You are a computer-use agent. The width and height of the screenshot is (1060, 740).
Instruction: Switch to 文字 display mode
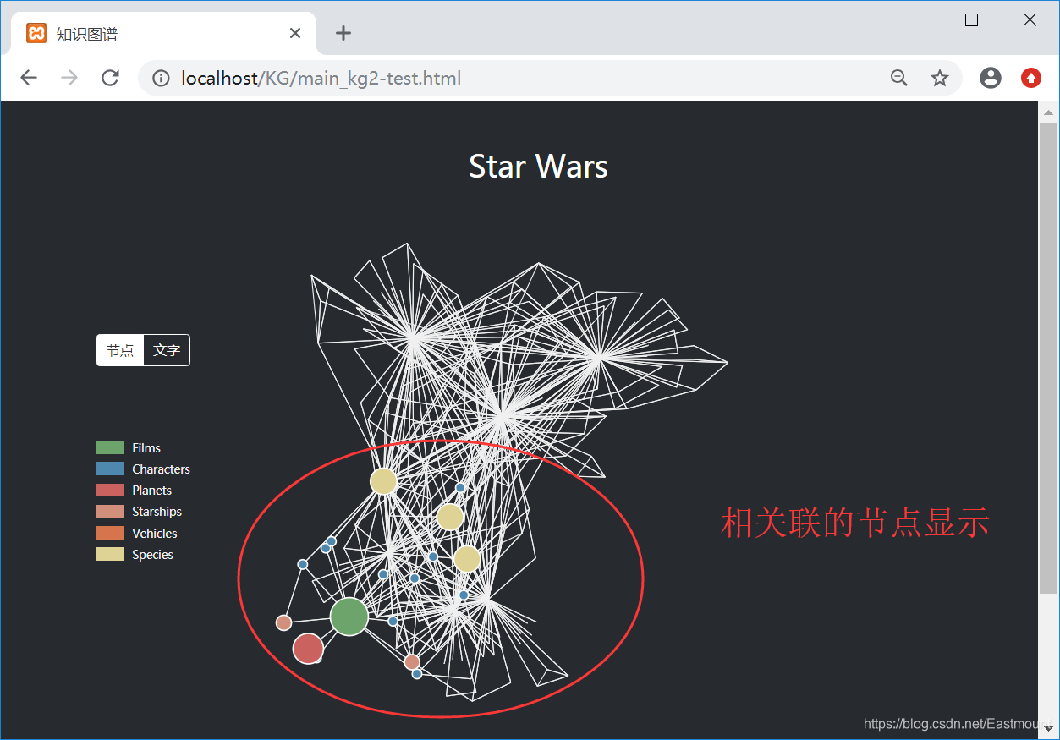click(x=167, y=350)
